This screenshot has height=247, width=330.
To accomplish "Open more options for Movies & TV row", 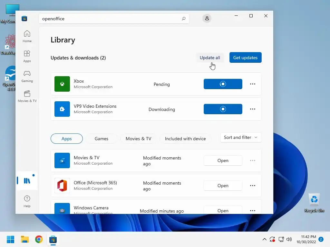I will pos(253,160).
